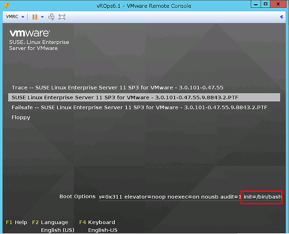Open the VMRC dropdown menu
The height and width of the screenshot is (234, 289).
[x=15, y=17]
